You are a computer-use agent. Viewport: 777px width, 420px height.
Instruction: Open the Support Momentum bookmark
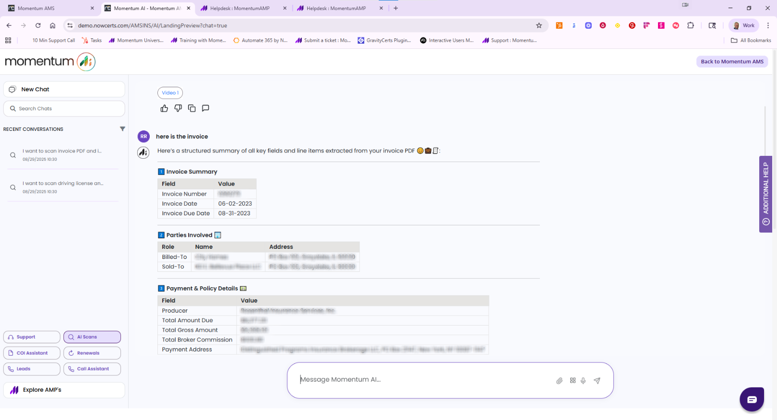point(510,40)
